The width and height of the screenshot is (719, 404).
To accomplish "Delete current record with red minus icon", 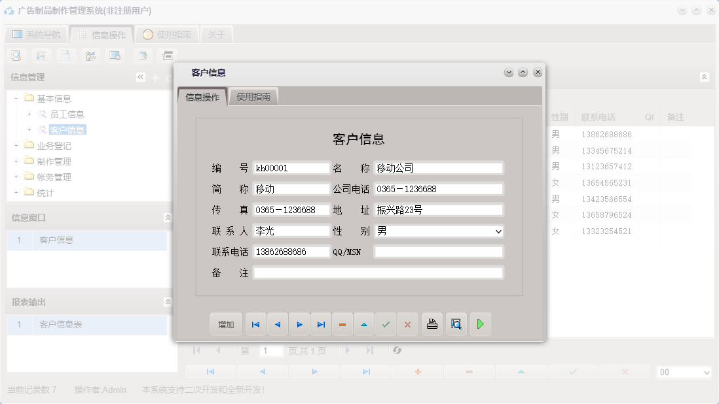I will click(342, 324).
